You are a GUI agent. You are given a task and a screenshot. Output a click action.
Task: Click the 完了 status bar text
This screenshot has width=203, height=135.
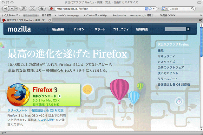click(x=3, y=133)
